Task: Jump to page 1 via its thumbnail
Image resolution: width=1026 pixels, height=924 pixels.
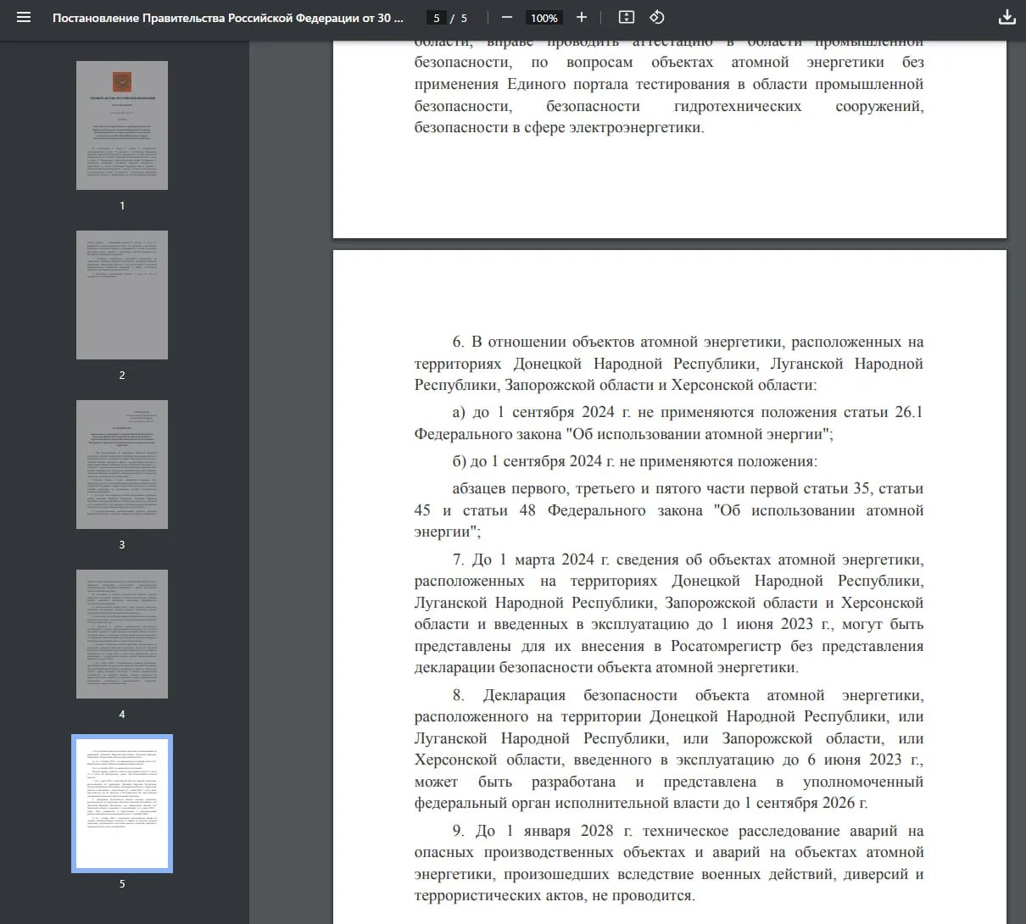Action: pyautogui.click(x=122, y=125)
